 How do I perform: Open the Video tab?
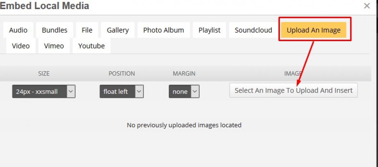21,46
